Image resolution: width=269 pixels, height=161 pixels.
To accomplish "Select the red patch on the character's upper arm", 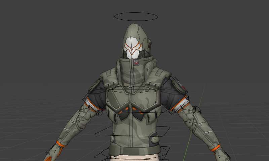I will point(184,89).
